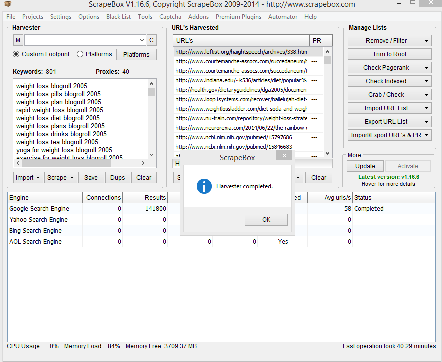
Task: Open the Projects menu
Action: pyautogui.click(x=33, y=17)
